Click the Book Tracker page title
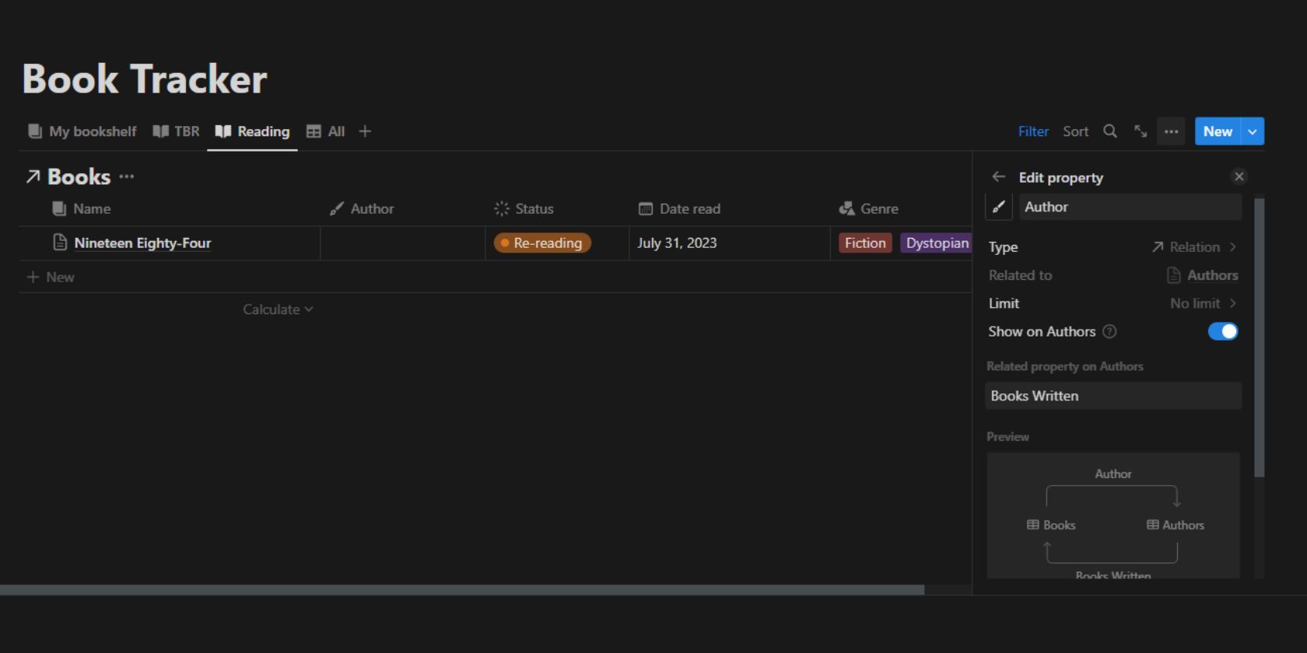The width and height of the screenshot is (1307, 653). point(145,79)
